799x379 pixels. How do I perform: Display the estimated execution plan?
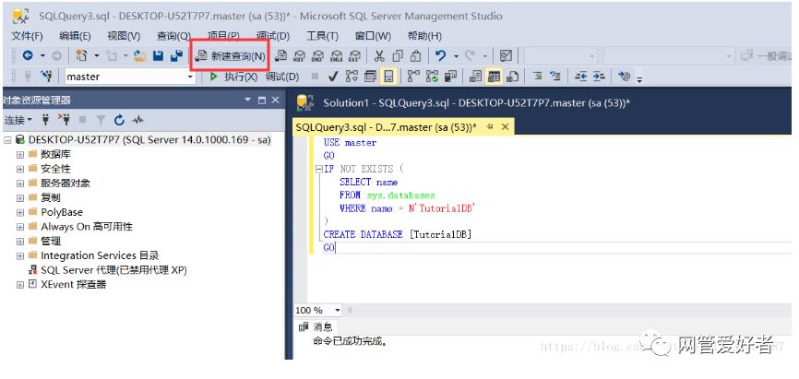pyautogui.click(x=352, y=77)
